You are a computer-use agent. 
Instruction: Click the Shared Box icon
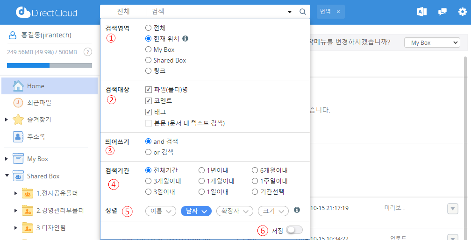point(18,176)
